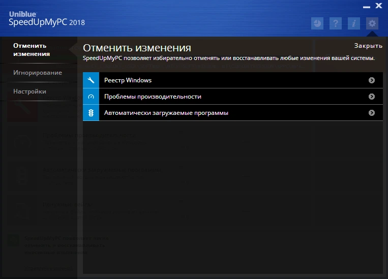This screenshot has width=388, height=279.
Task: Select Автоматически загружаемые программы row label
Action: pos(166,113)
